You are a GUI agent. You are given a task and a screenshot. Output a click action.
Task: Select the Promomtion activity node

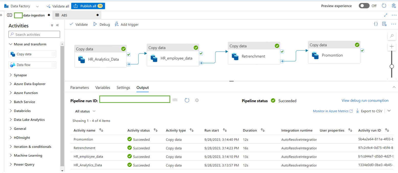coord(334,52)
